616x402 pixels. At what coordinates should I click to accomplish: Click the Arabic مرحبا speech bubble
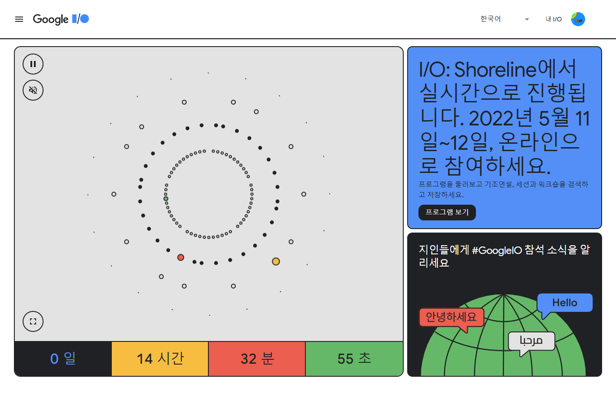click(531, 341)
